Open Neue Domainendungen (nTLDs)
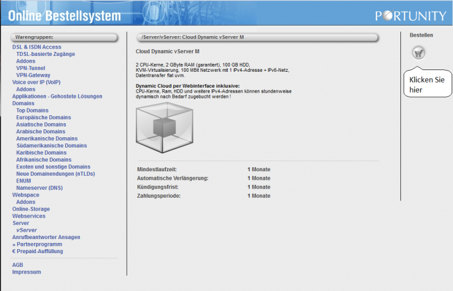 55,173
